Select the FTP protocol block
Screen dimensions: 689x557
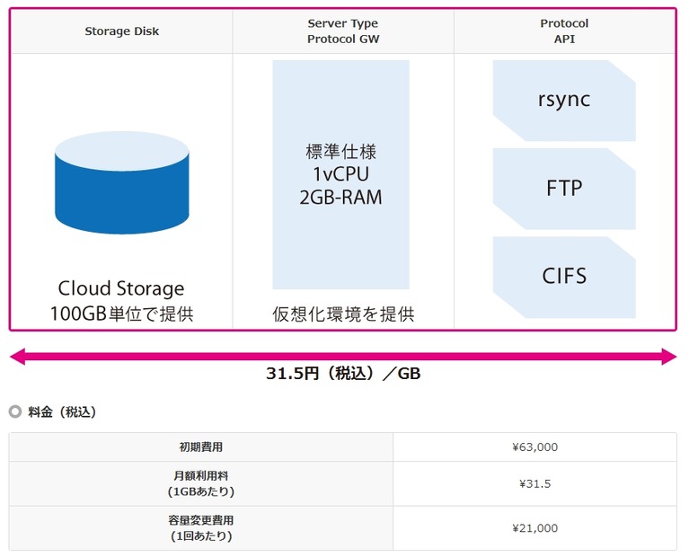564,189
